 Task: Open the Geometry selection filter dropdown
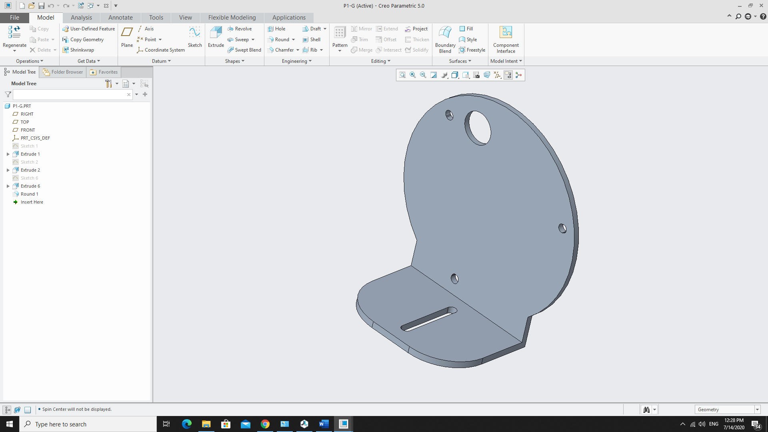757,410
